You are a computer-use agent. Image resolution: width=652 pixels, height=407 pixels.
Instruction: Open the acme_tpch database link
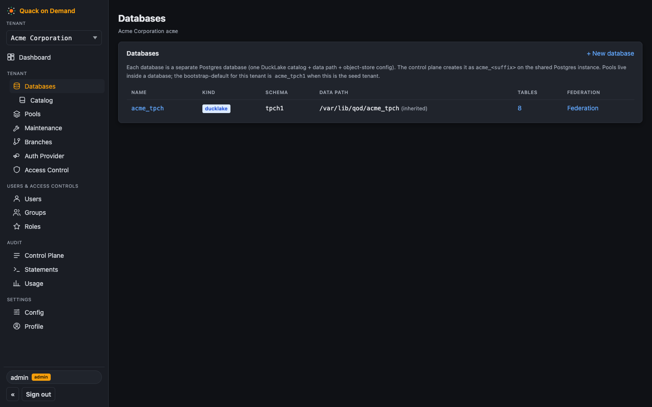(148, 108)
